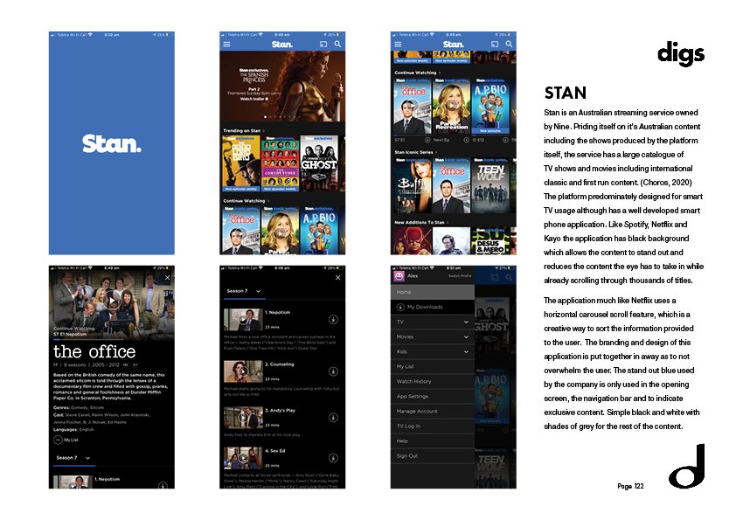Tap info icon beside S1 E12 label
The height and width of the screenshot is (520, 736).
pyautogui.click(x=505, y=140)
